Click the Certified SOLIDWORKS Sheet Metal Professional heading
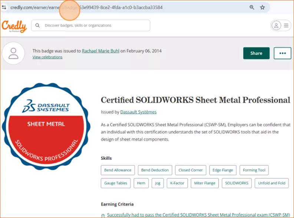Screen dimensions: 294x218 point(195,100)
